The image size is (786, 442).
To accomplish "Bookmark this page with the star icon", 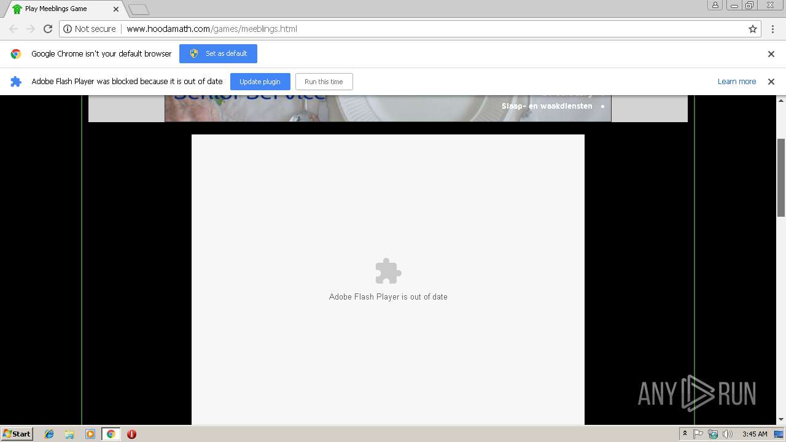I will tap(753, 29).
